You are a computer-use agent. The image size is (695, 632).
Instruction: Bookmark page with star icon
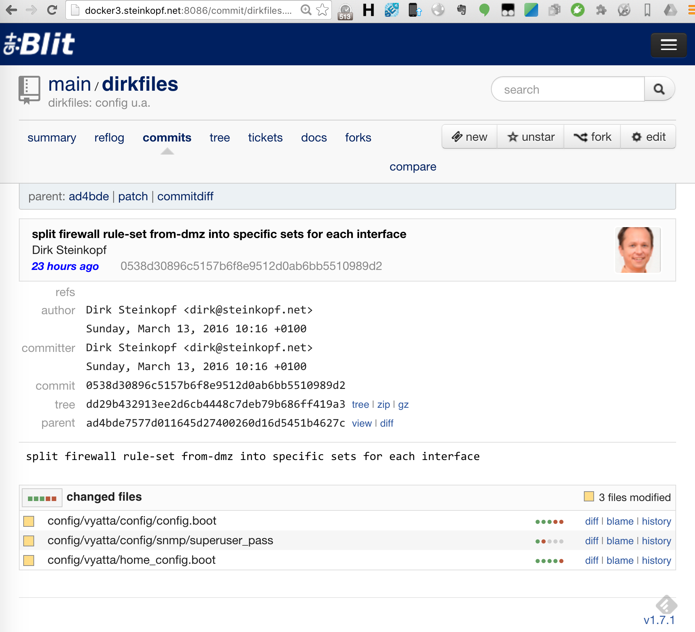tap(322, 10)
